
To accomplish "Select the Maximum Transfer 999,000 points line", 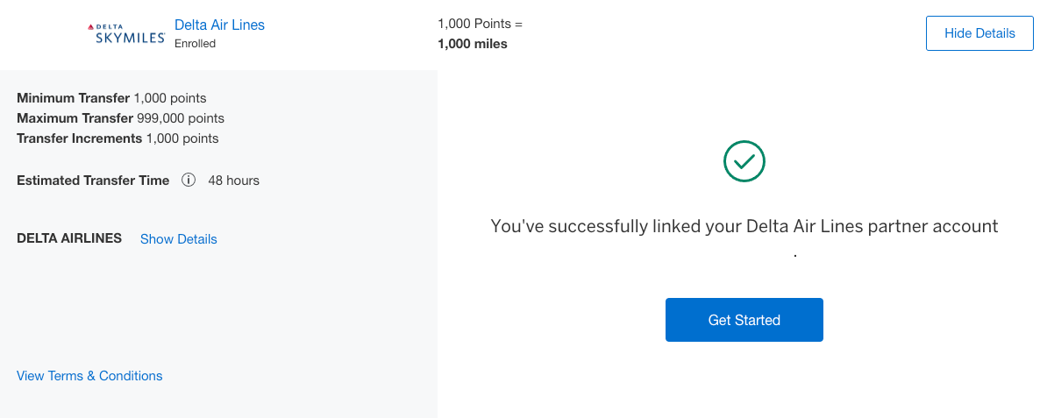I will coord(120,118).
